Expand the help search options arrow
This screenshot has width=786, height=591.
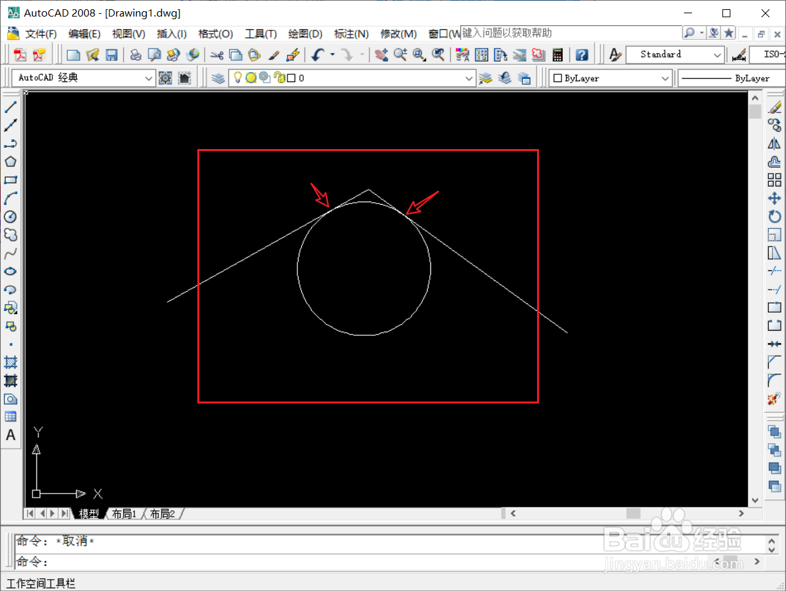(702, 33)
